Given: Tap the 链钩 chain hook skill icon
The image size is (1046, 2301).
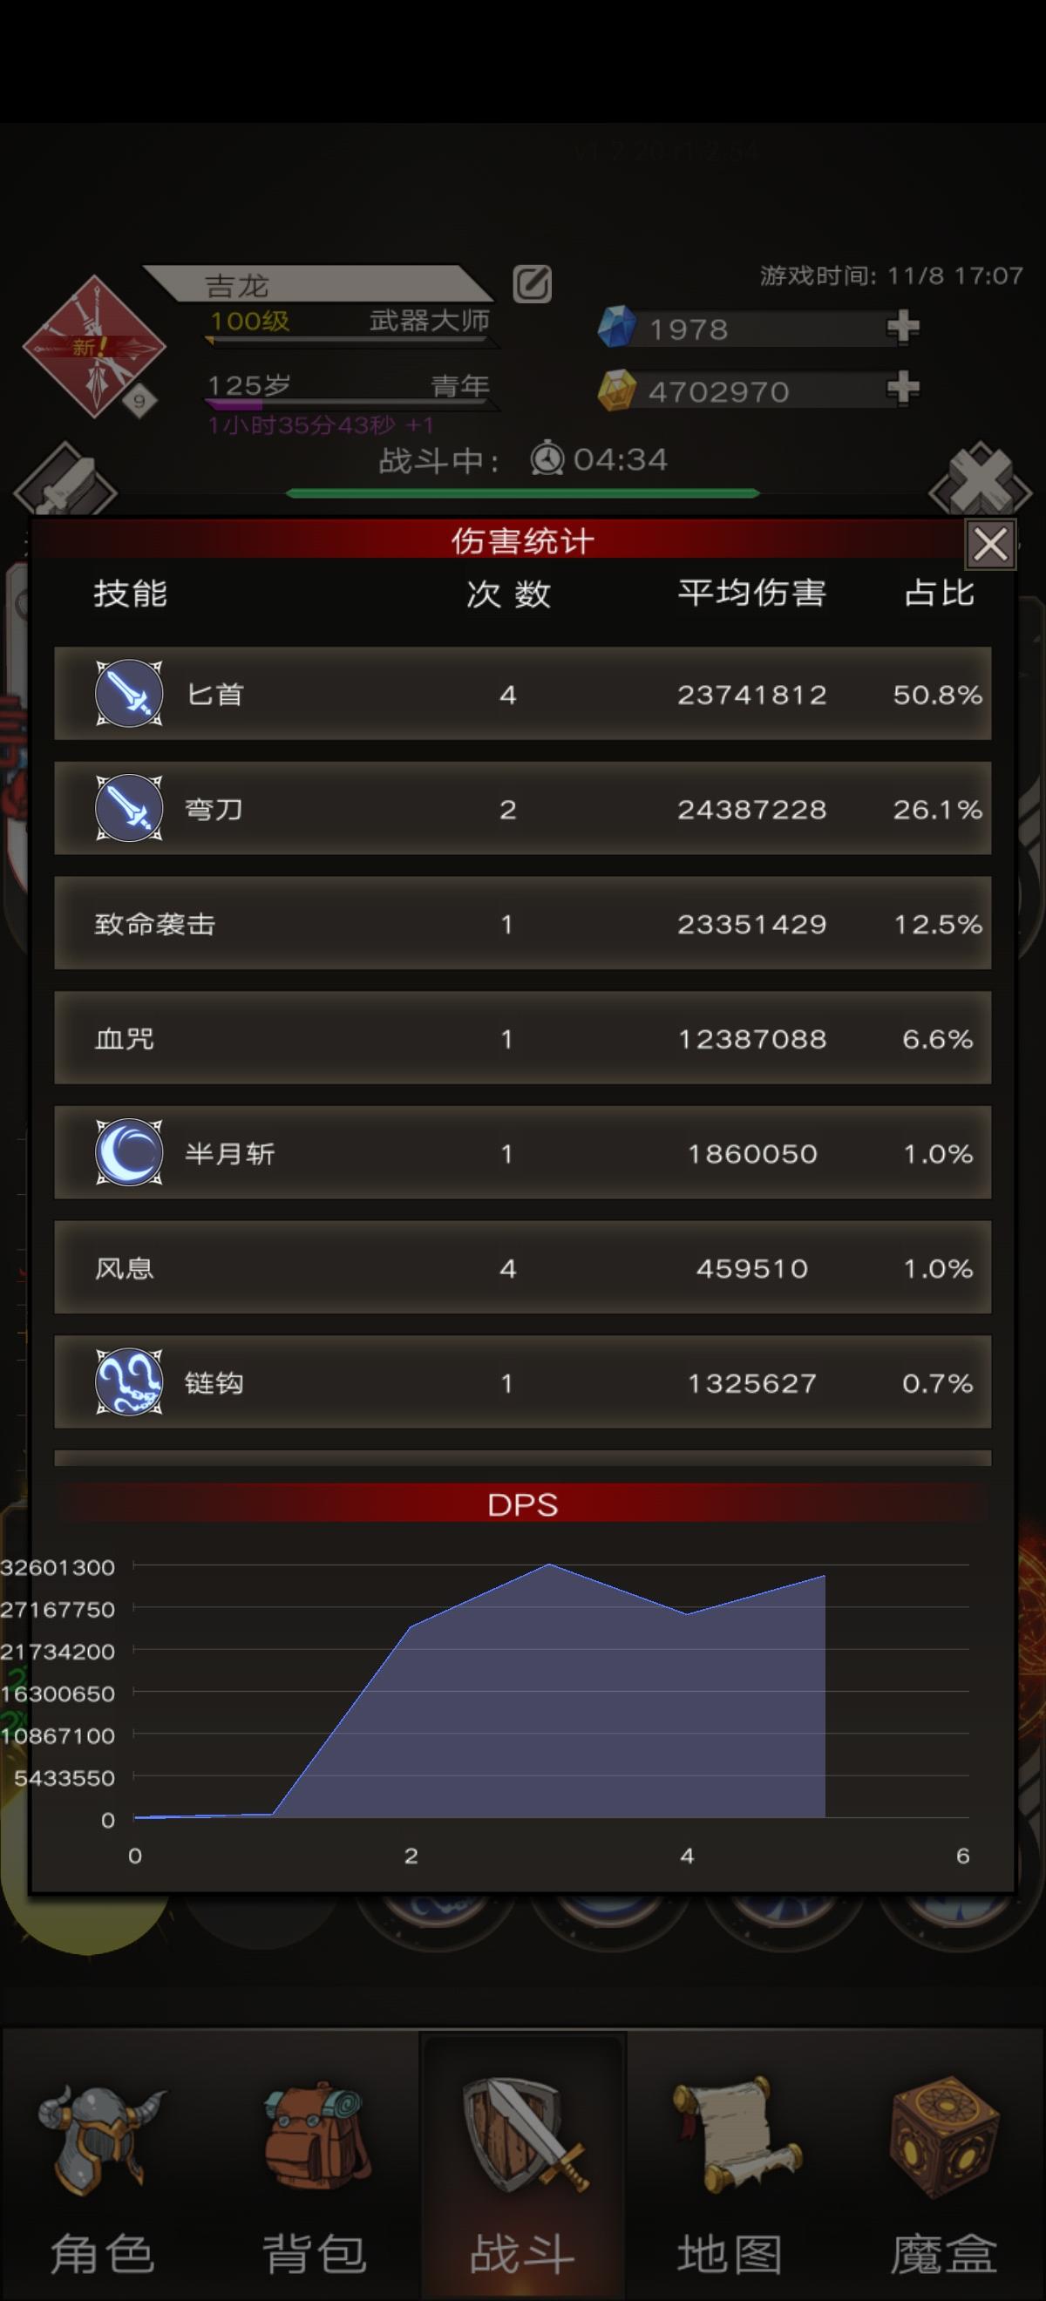Looking at the screenshot, I should point(130,1382).
